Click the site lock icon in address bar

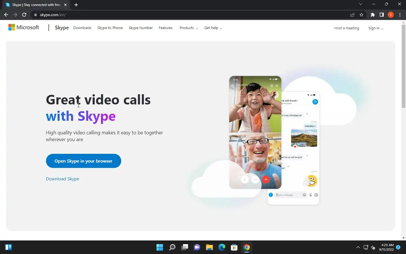[x=35, y=15]
